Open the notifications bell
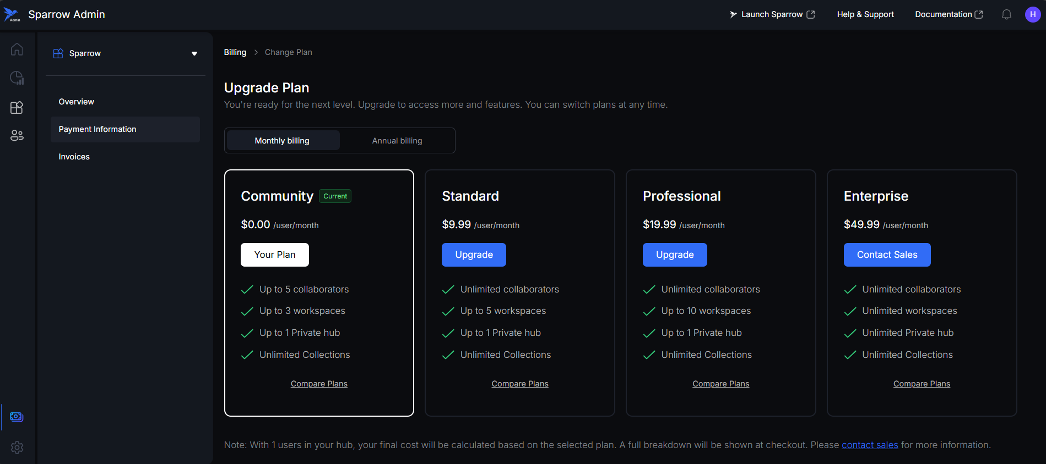The height and width of the screenshot is (464, 1046). 1006,15
